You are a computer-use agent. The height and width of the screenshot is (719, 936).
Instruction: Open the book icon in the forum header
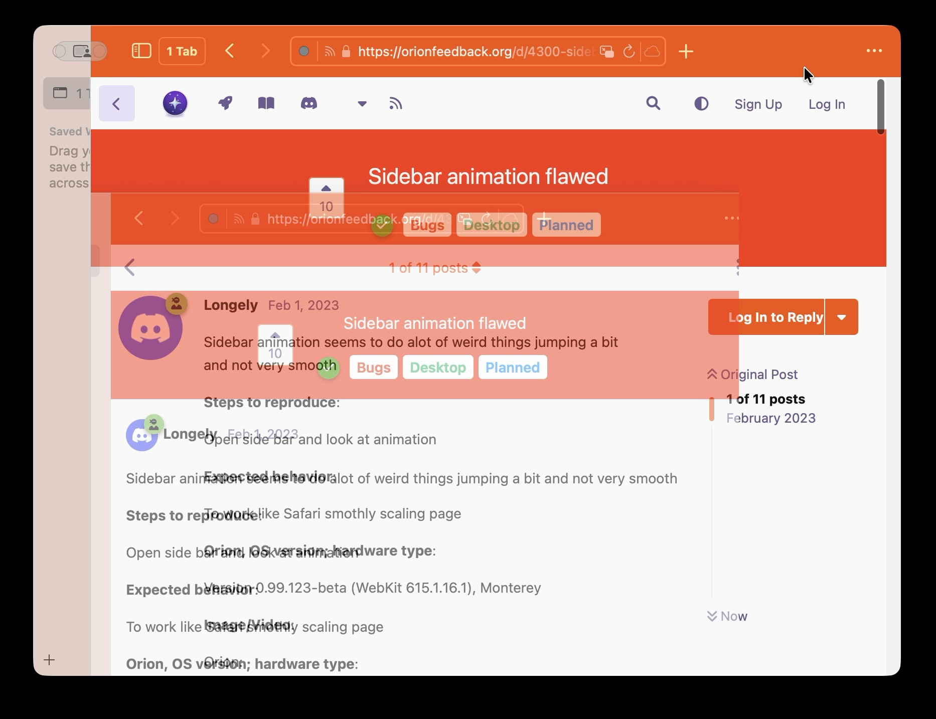266,104
